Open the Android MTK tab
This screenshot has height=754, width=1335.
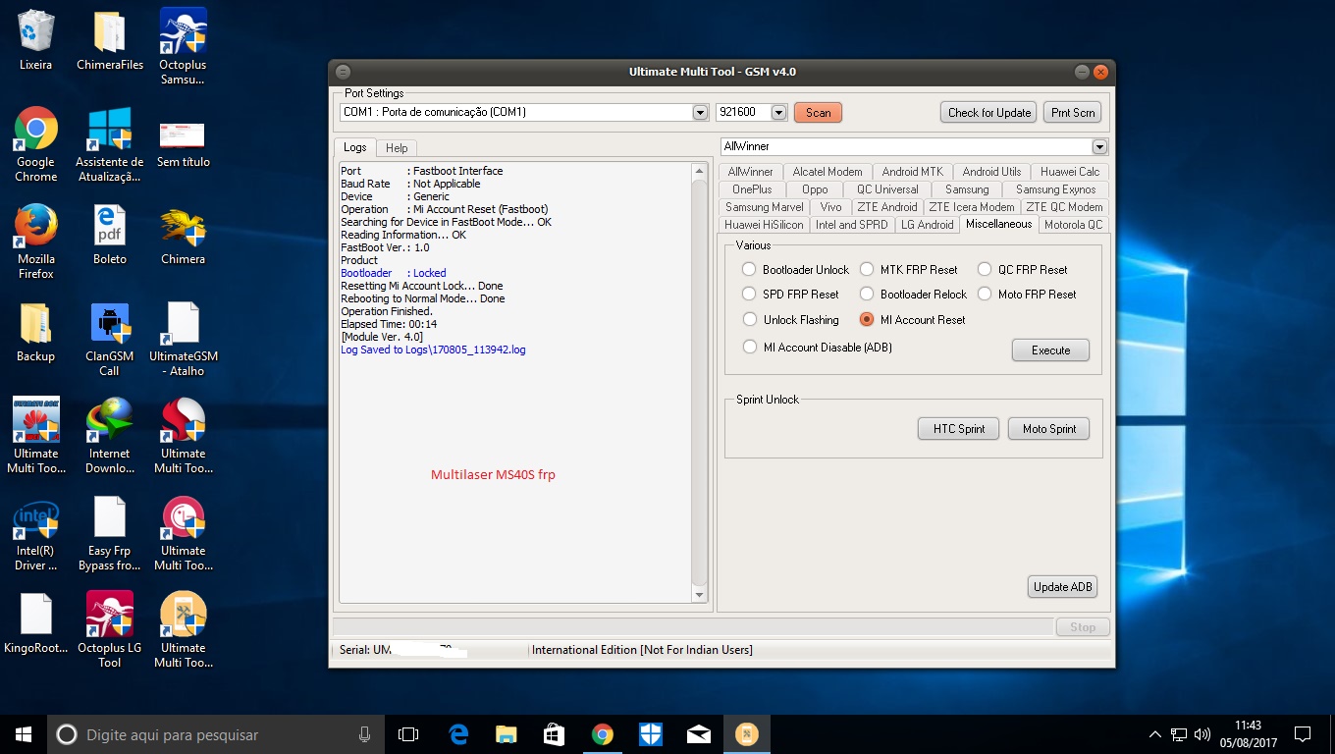[x=912, y=171]
